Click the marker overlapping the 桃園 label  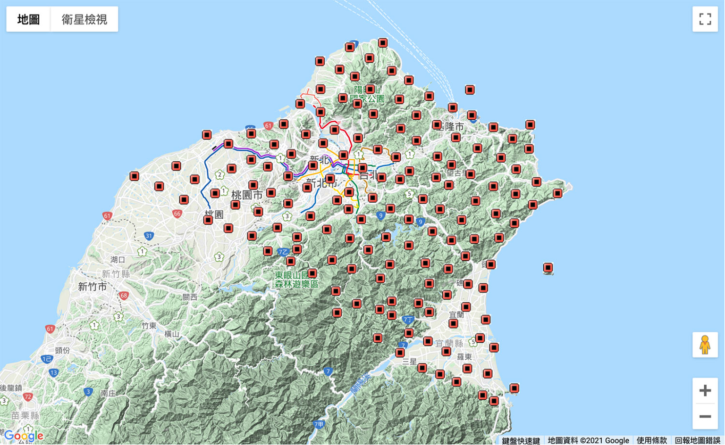coord(208,220)
